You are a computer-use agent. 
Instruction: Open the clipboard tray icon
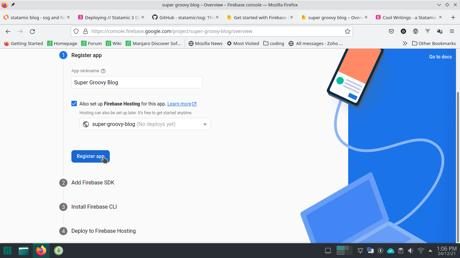point(401,251)
